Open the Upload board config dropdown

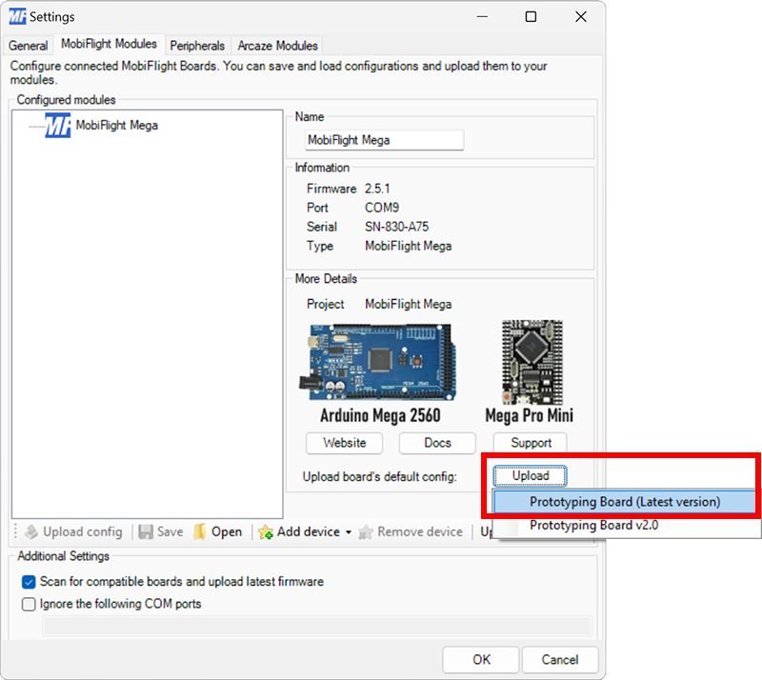pos(530,475)
